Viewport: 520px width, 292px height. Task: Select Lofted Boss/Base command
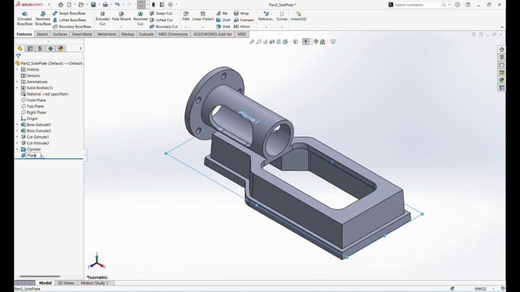pyautogui.click(x=69, y=19)
